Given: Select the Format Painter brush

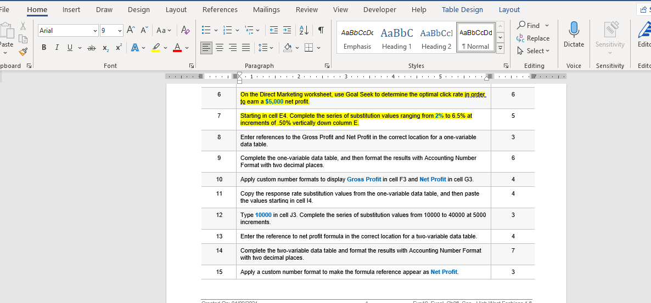Looking at the screenshot, I should pyautogui.click(x=23, y=52).
